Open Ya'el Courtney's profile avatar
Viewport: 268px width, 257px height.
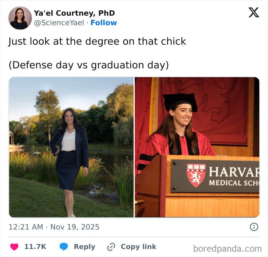[20, 18]
